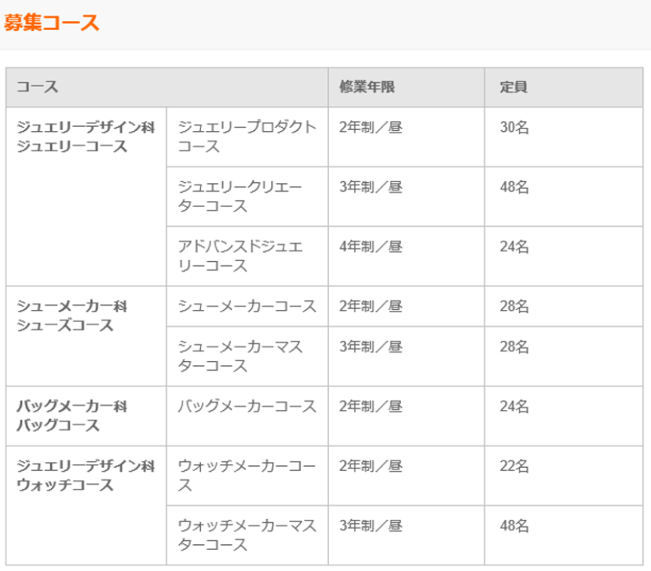Select ジュエリークリエーターコース cell

pyautogui.click(x=247, y=197)
